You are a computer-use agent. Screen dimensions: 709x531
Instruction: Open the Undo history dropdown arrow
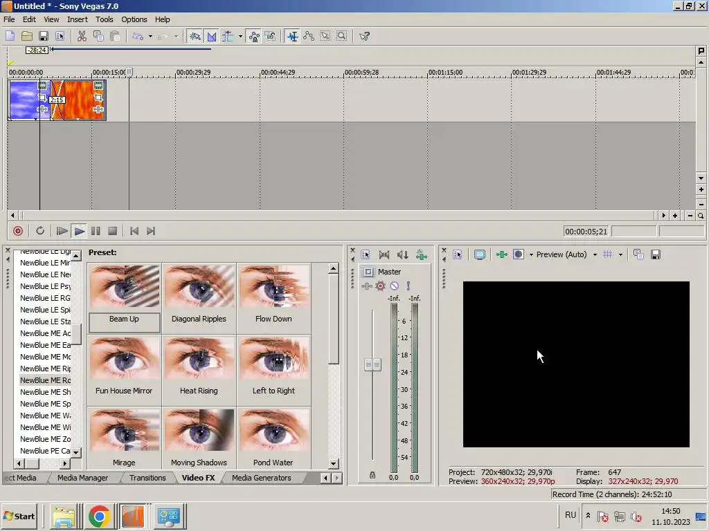[150, 36]
